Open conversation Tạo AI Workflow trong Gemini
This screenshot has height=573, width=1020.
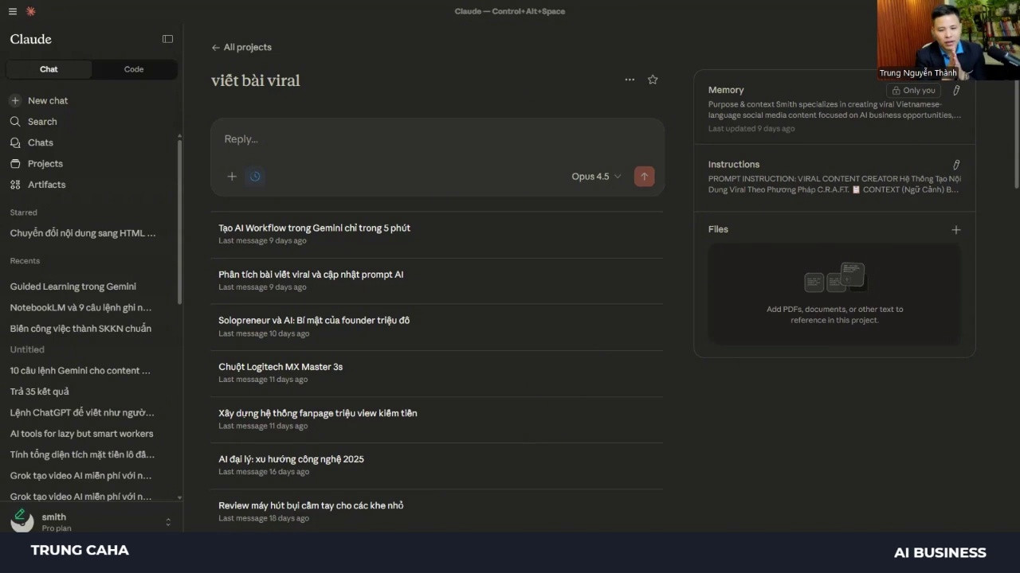(437, 235)
